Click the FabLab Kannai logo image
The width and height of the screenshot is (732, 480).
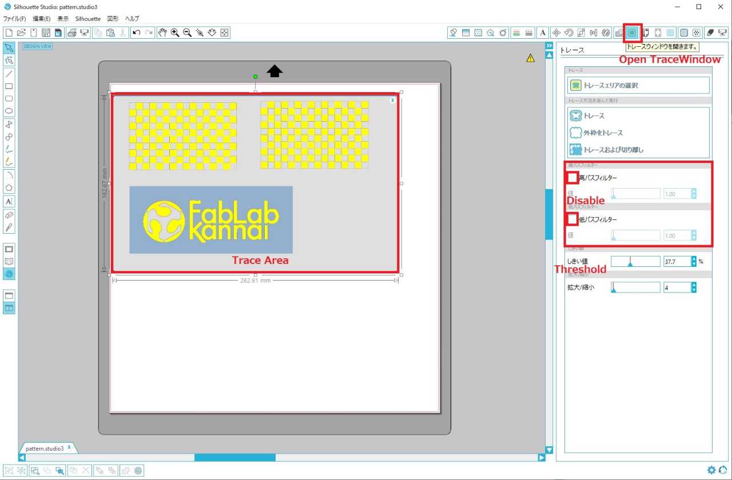click(x=211, y=219)
